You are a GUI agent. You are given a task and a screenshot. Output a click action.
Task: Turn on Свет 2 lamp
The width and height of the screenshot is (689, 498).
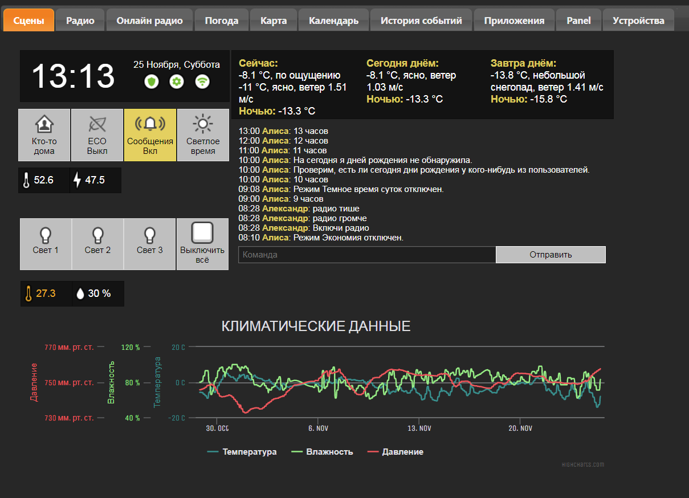click(97, 243)
